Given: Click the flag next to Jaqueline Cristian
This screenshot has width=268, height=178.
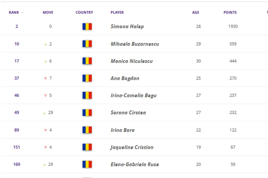Looking at the screenshot, I should coord(87,147).
